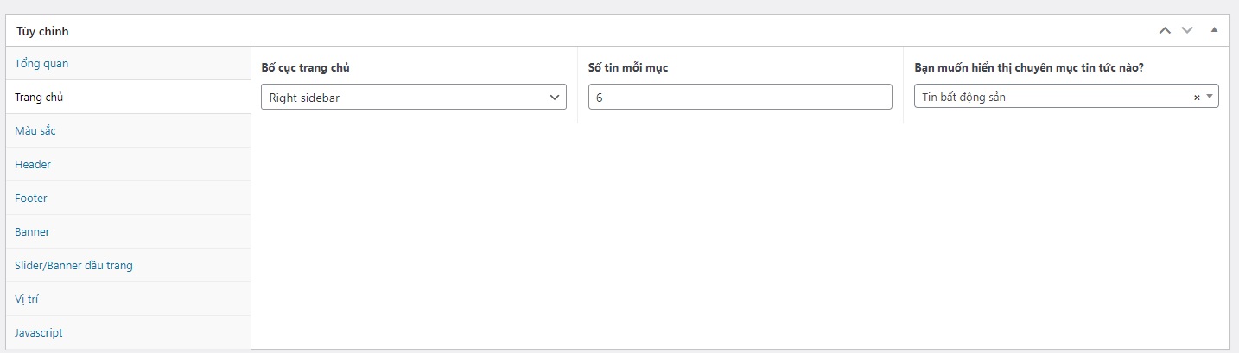Viewport: 1239px width, 353px height.
Task: Expand the Bố cục trang chủ dropdown
Action: 413,98
